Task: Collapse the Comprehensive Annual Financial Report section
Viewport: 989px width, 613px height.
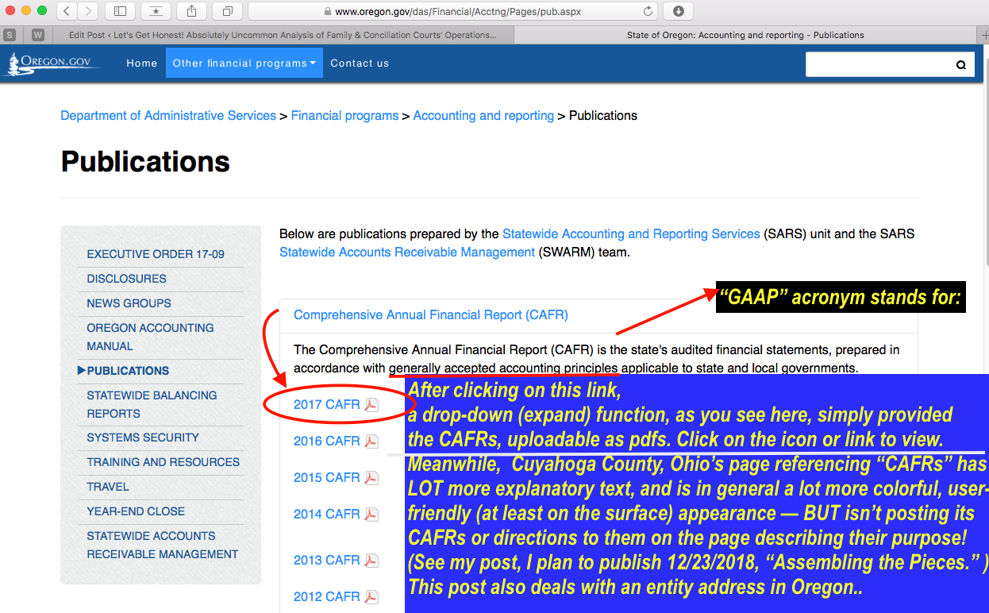Action: pyautogui.click(x=430, y=315)
